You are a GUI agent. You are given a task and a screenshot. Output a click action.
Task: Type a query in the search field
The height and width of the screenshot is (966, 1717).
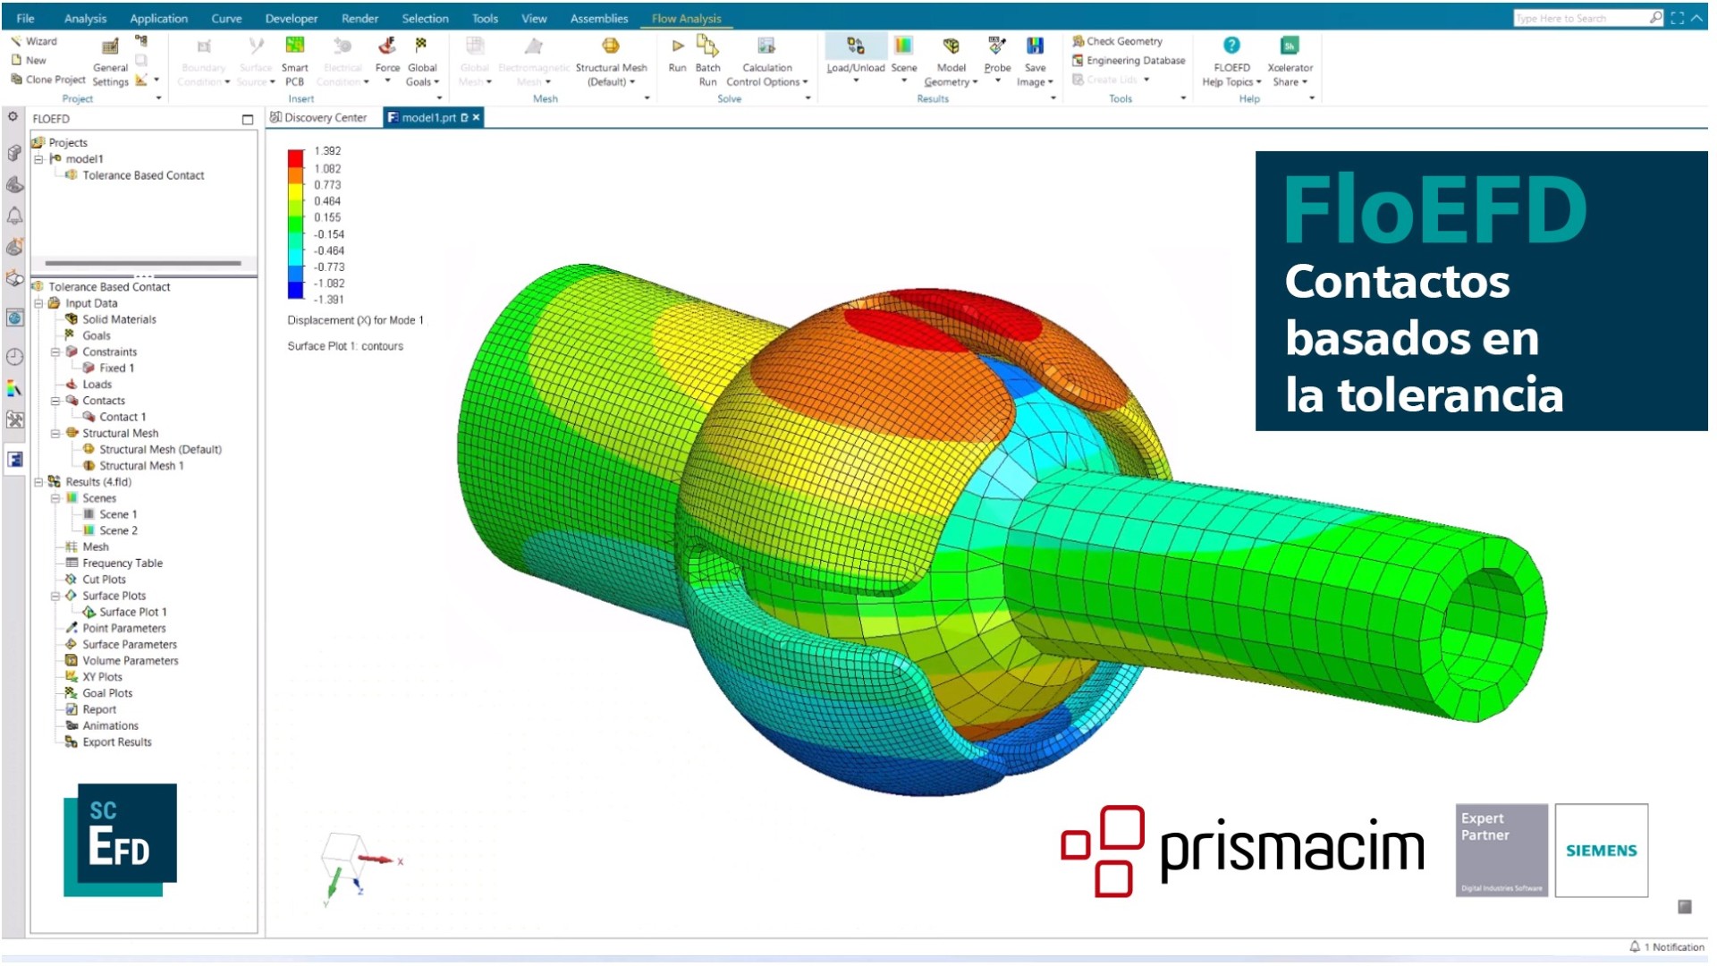click(1587, 17)
